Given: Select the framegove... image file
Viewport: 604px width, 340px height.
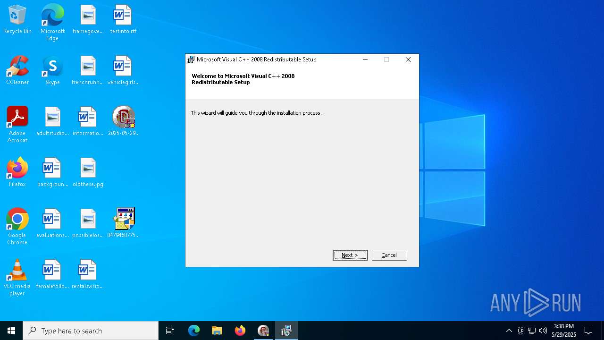Looking at the screenshot, I should click(88, 20).
